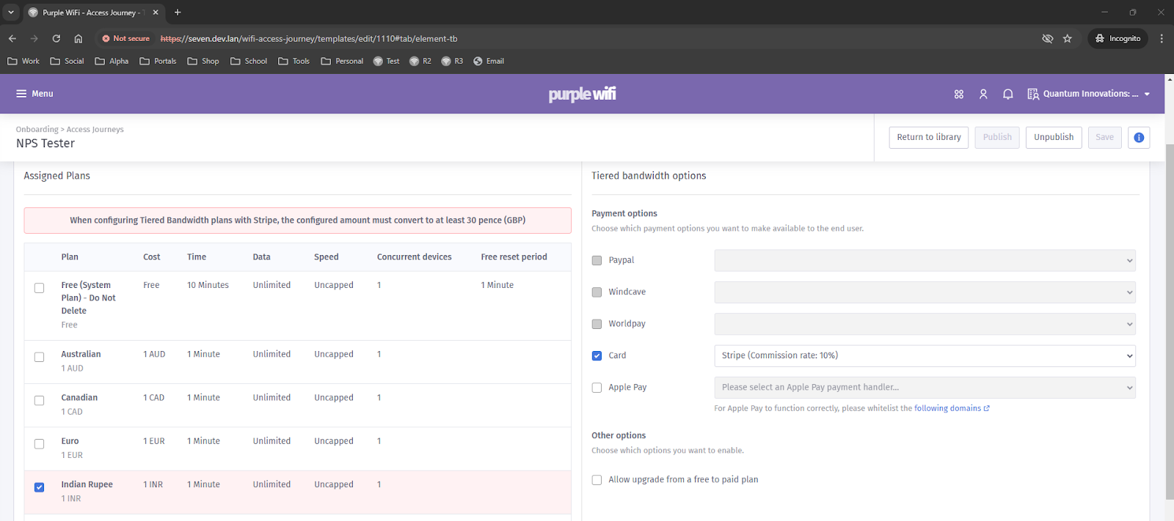This screenshot has height=521, width=1174.
Task: Open the external link icon after following domains
Action: (987, 408)
